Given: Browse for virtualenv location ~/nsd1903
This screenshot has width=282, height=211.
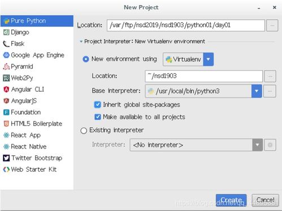Looking at the screenshot, I should pos(270,76).
